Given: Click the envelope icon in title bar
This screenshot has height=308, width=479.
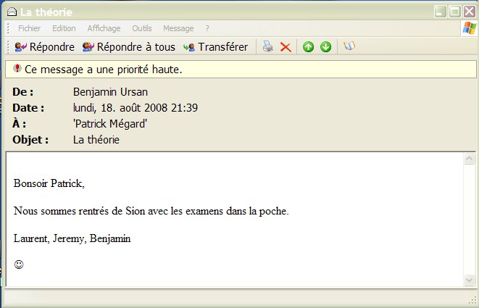Looking at the screenshot, I should coord(12,12).
